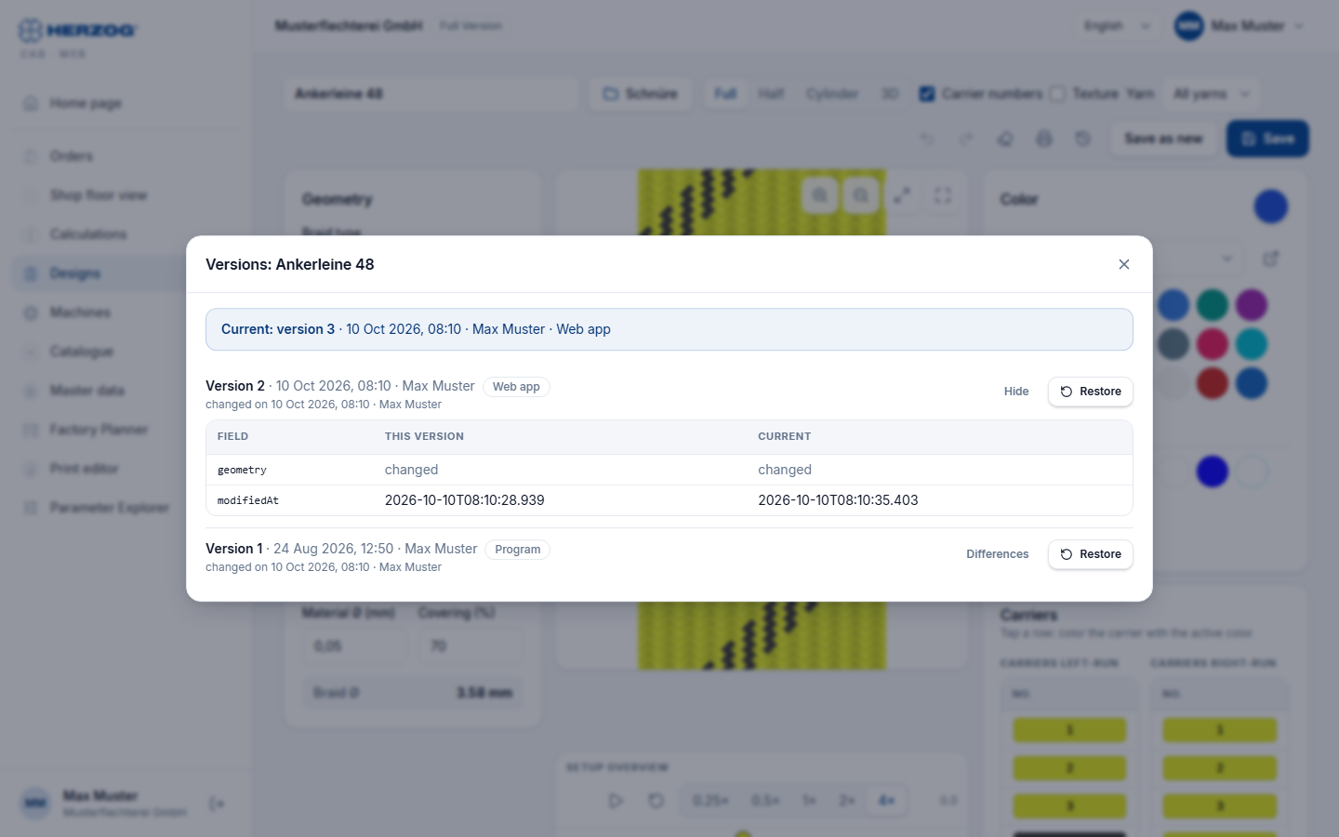Click the Web app badge on Version 2

click(516, 387)
